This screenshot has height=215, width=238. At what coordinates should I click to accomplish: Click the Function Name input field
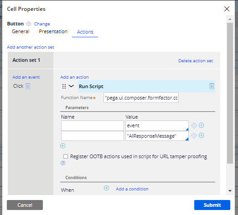(x=141, y=98)
